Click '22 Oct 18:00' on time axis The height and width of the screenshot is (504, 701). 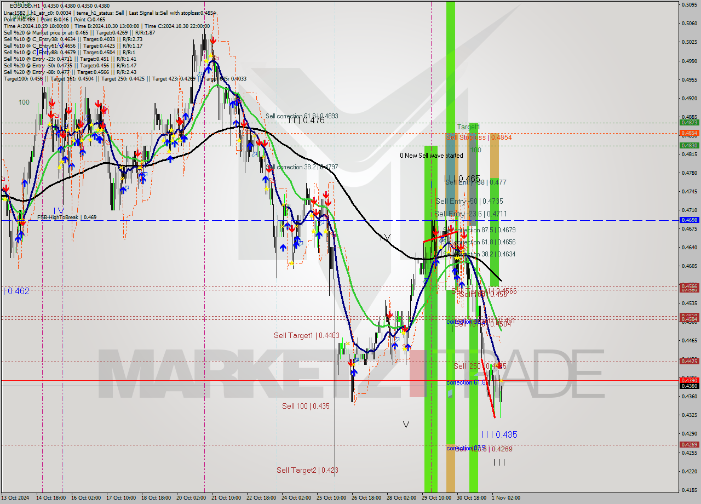pos(261,498)
